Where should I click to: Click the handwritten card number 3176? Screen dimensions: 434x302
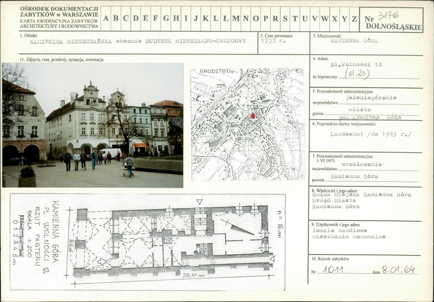click(388, 15)
